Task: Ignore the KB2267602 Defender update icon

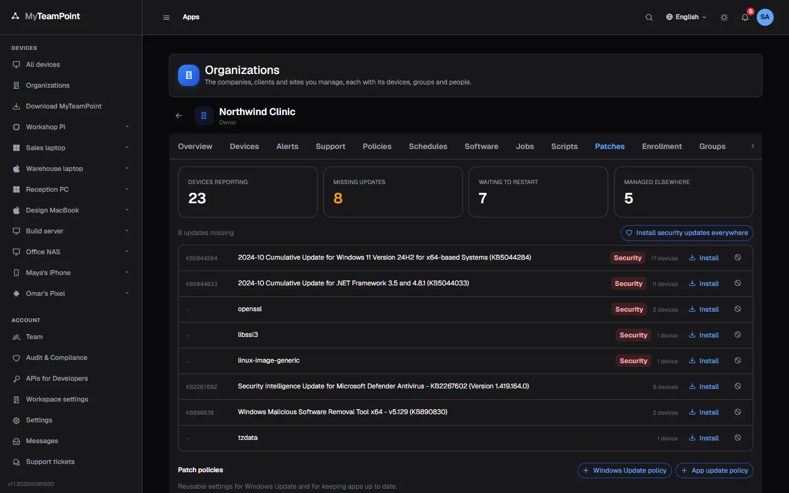Action: [737, 386]
